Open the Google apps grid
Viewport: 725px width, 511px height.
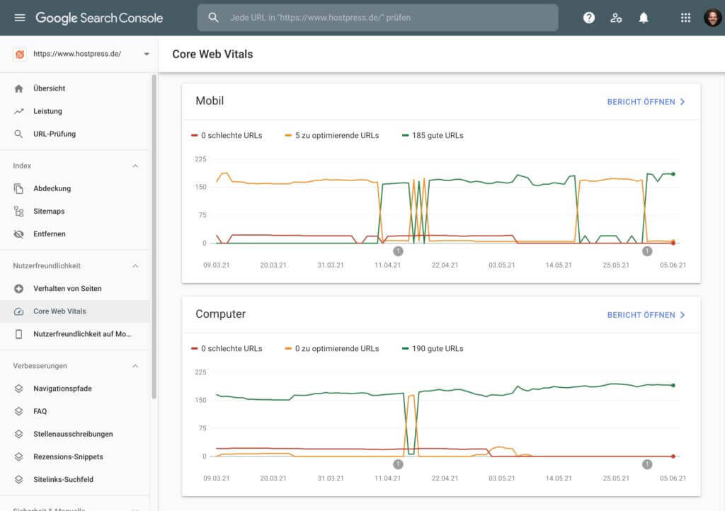click(685, 18)
